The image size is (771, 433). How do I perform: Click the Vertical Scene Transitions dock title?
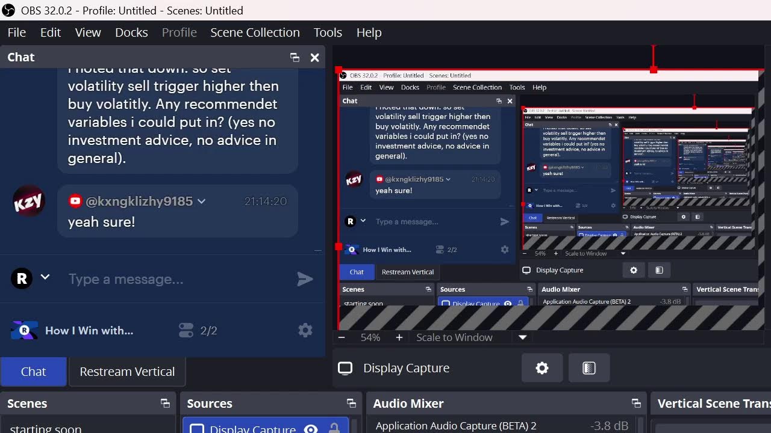coord(714,404)
